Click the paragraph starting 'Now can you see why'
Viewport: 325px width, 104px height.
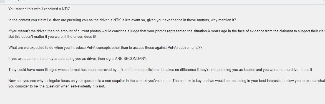tap(167, 83)
